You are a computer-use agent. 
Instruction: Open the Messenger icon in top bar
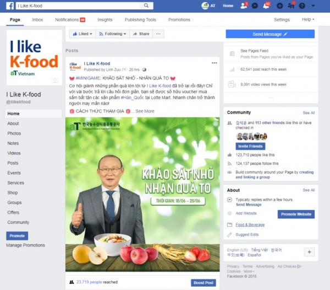click(255, 6)
